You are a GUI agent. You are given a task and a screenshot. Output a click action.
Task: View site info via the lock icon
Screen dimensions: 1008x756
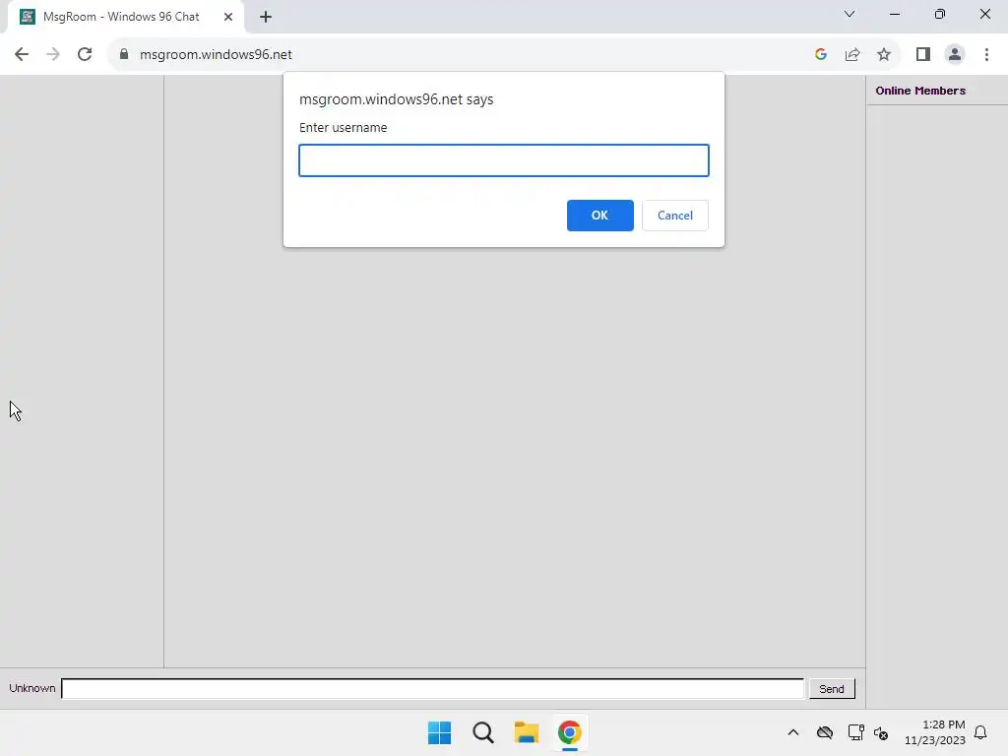click(x=124, y=55)
